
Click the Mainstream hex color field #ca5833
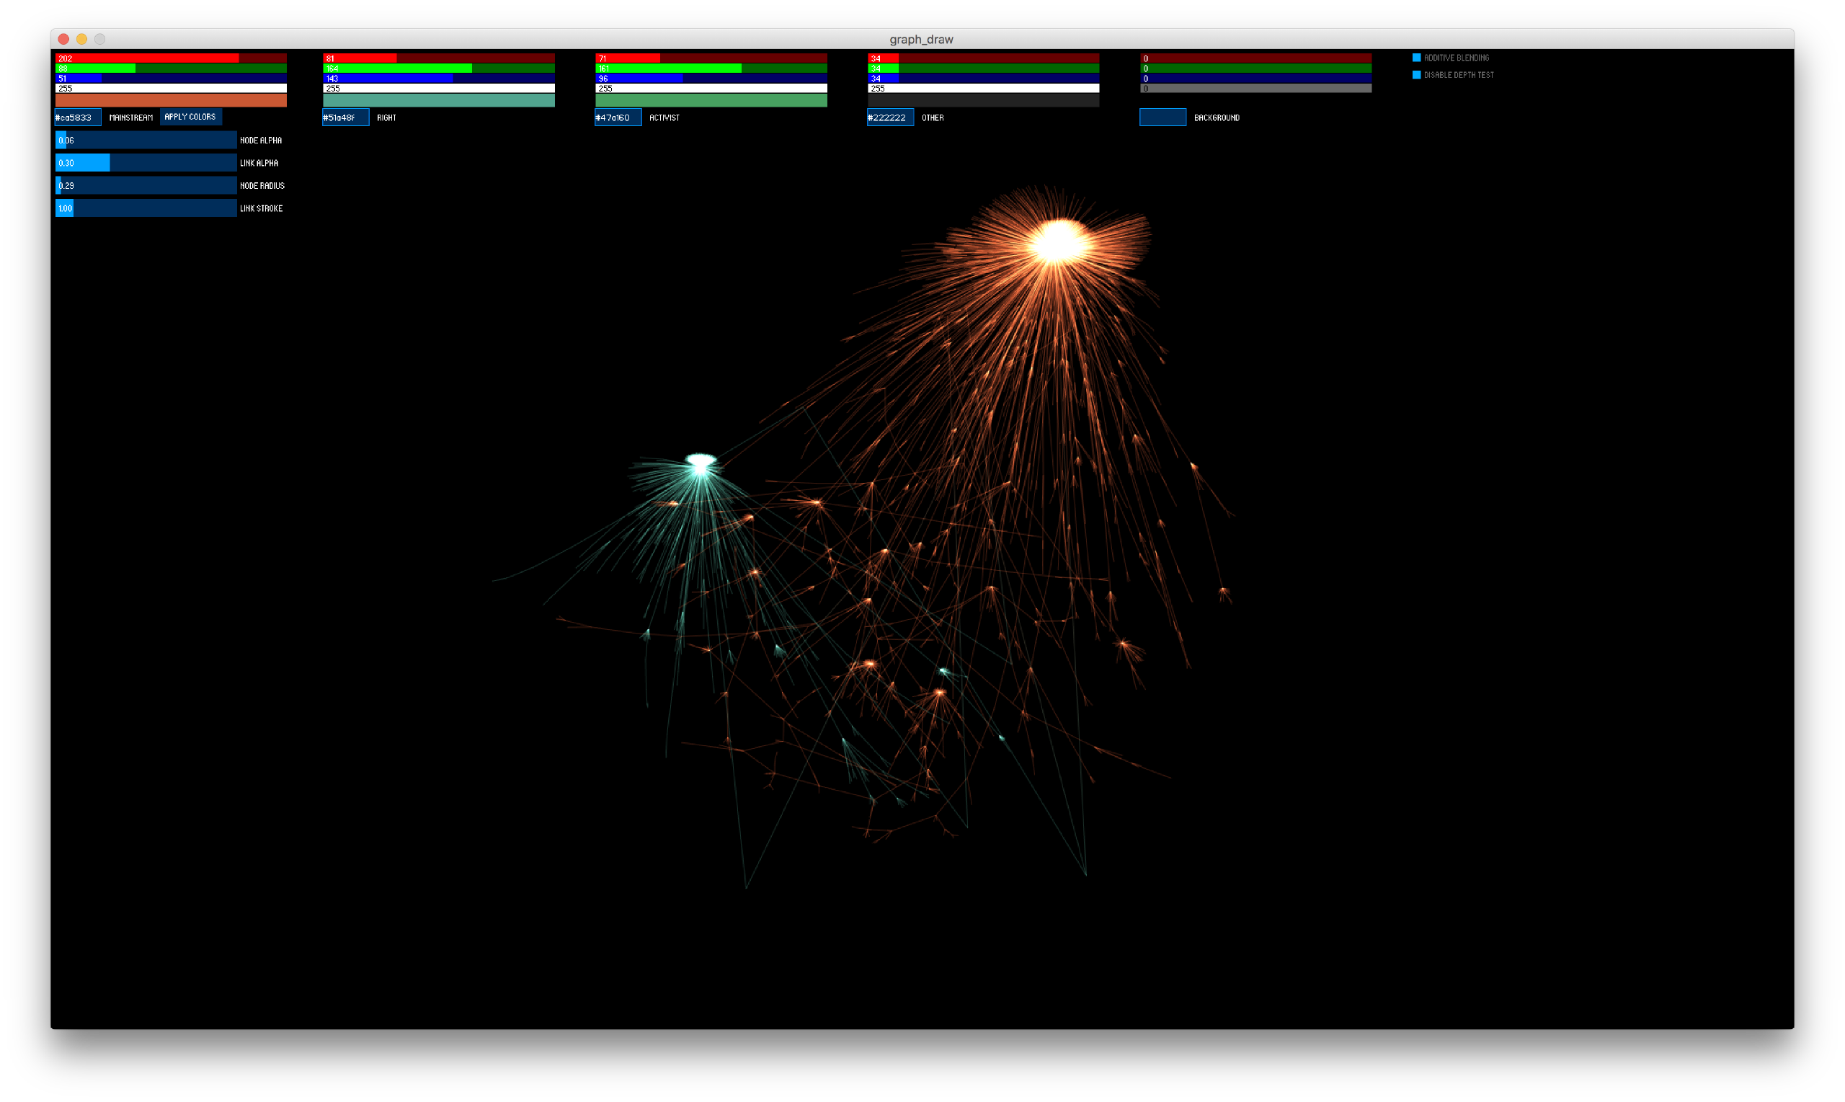tap(78, 118)
